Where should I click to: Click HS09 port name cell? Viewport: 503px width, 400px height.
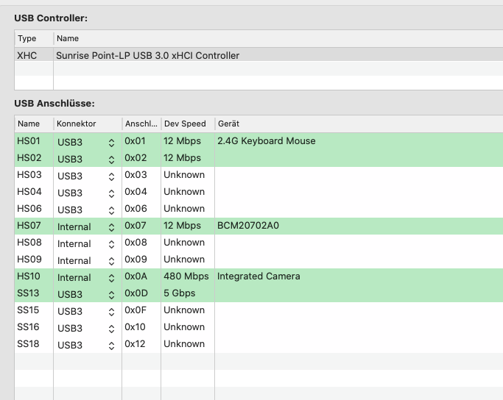29,260
